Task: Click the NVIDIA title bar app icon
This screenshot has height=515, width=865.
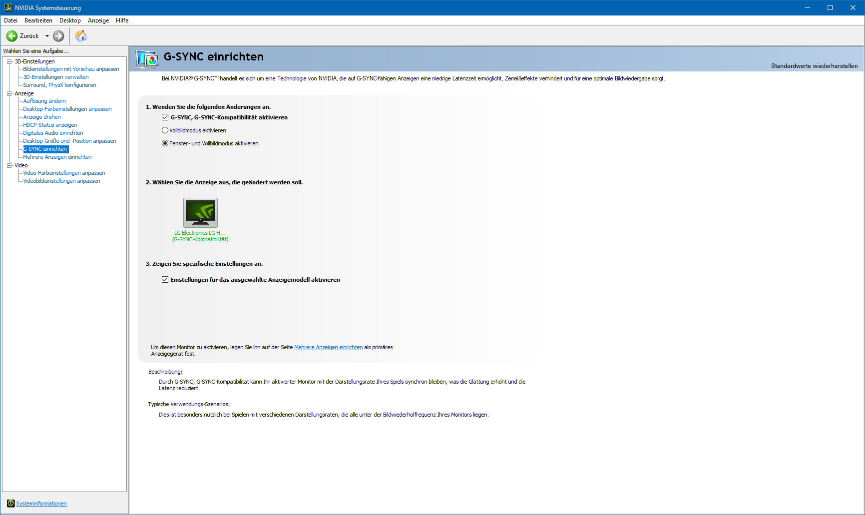Action: [x=8, y=7]
